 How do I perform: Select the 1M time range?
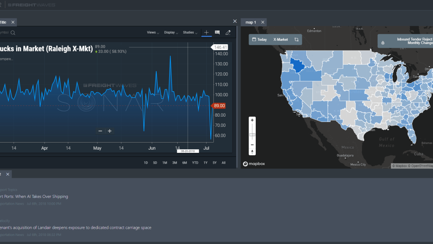(165, 163)
